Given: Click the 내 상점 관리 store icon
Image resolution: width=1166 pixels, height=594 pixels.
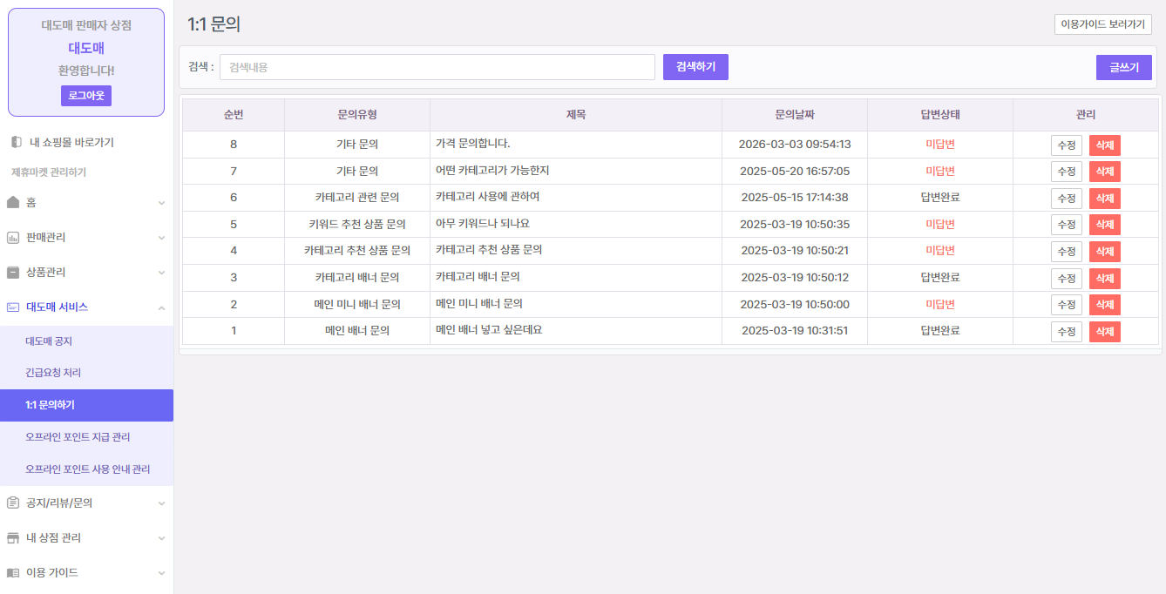Looking at the screenshot, I should (13, 538).
